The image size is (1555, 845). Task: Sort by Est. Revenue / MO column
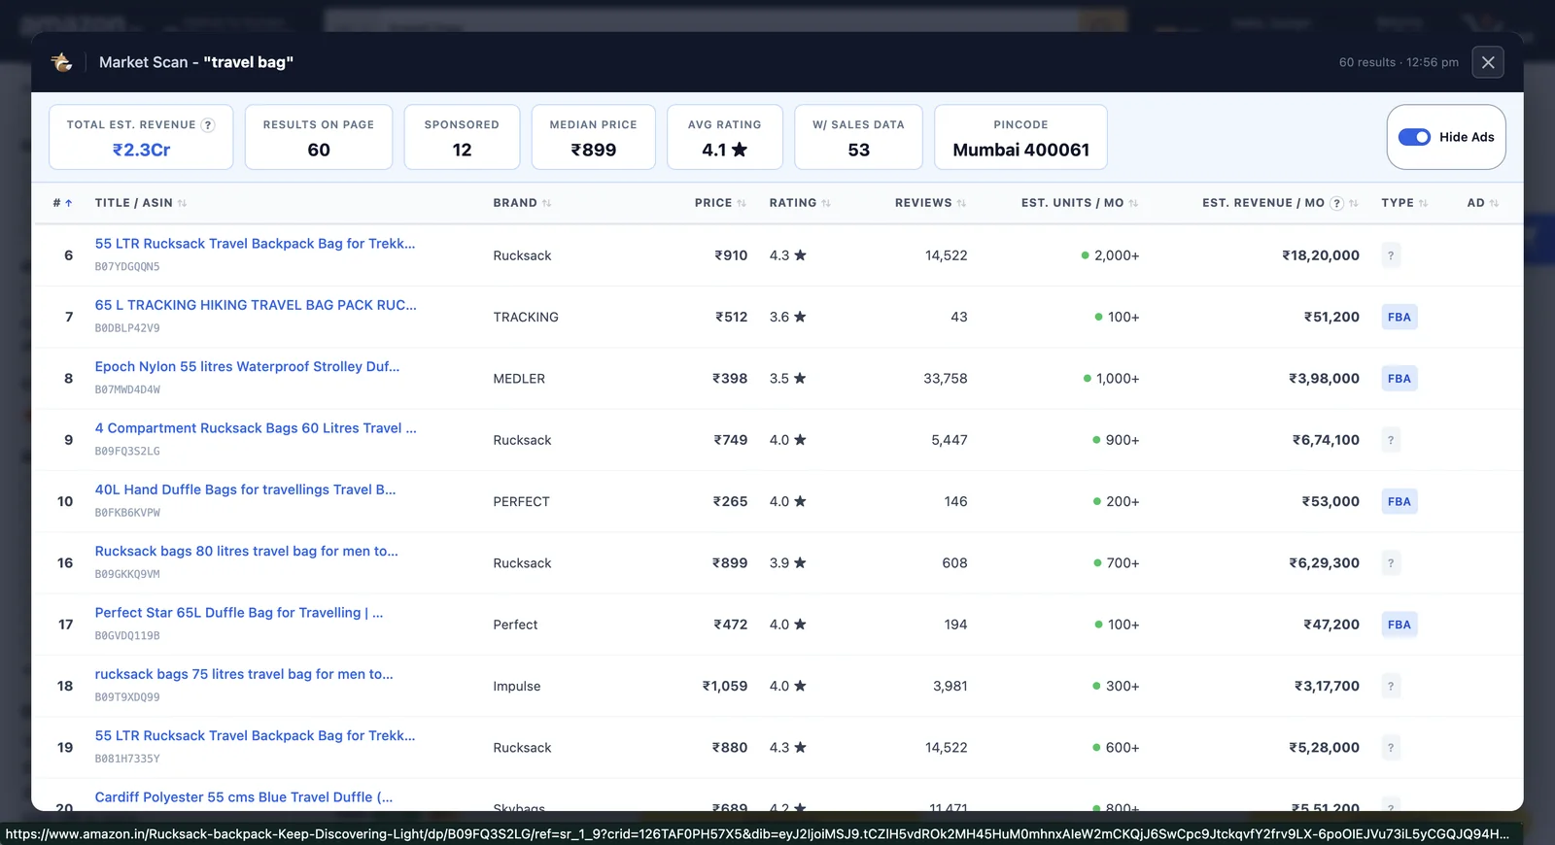tap(1280, 203)
